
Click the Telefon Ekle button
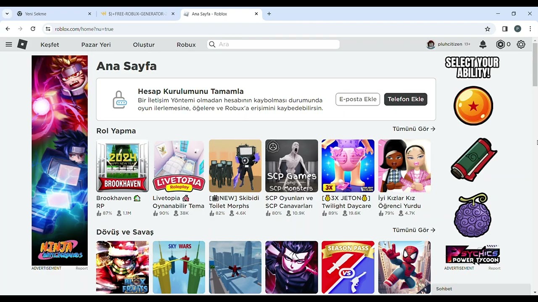[x=406, y=99]
